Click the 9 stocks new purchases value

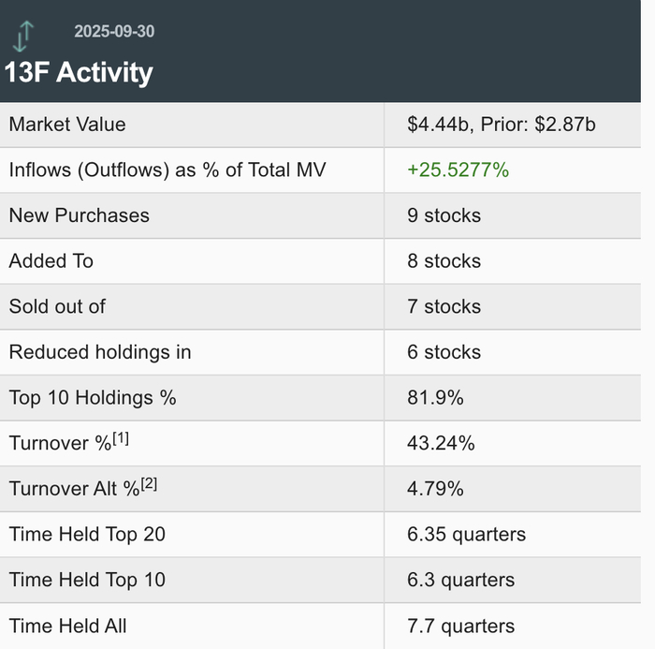click(444, 215)
